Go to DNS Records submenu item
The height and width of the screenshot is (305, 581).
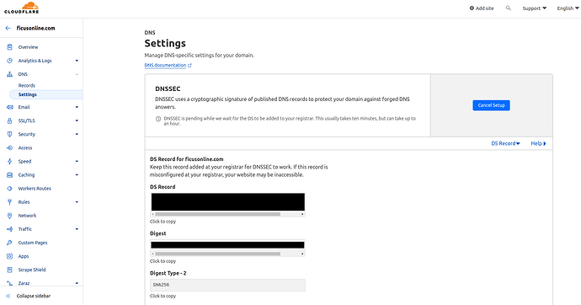(x=27, y=85)
